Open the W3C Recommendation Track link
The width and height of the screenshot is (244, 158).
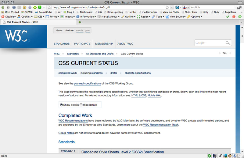click(x=161, y=125)
